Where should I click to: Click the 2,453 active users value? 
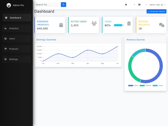point(75,25)
